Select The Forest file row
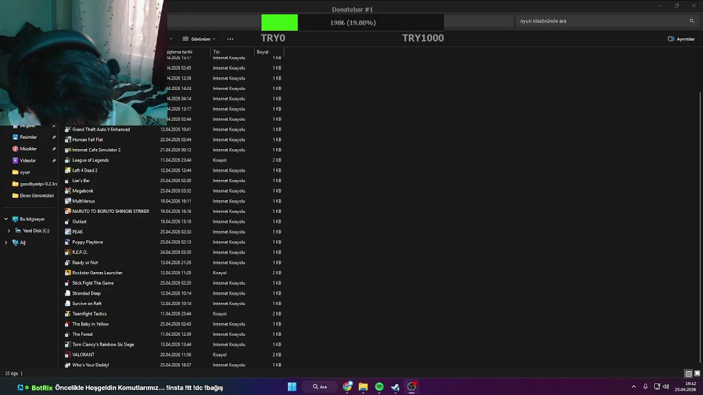703x395 pixels. click(172, 334)
